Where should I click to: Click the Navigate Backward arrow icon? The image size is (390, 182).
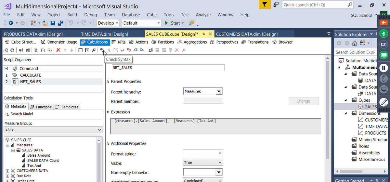click(11, 23)
